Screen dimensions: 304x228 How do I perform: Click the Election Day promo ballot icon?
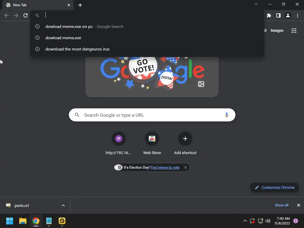tap(119, 167)
